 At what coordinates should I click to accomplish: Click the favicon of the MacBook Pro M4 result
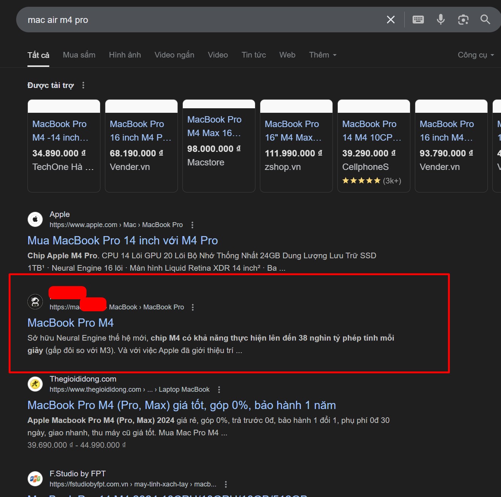click(35, 302)
